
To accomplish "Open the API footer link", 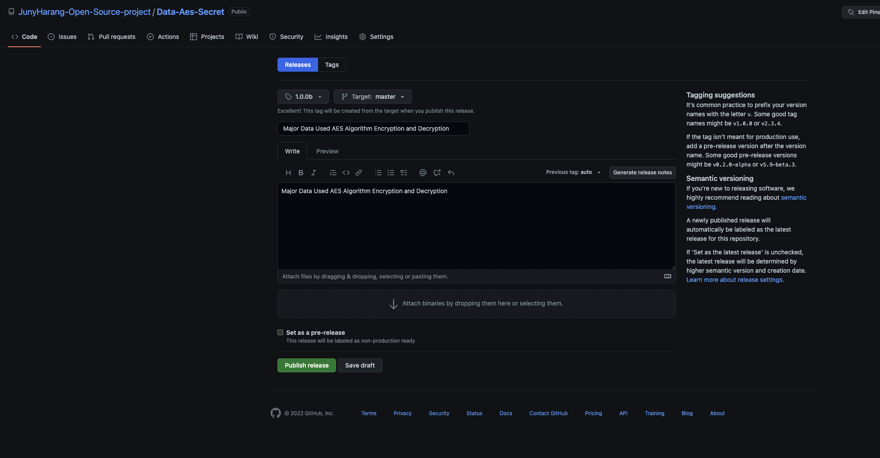I will coord(624,413).
